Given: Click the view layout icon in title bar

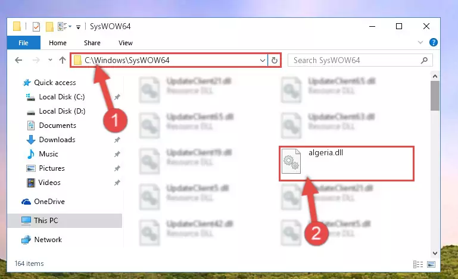Looking at the screenshot, I should pos(64,27).
